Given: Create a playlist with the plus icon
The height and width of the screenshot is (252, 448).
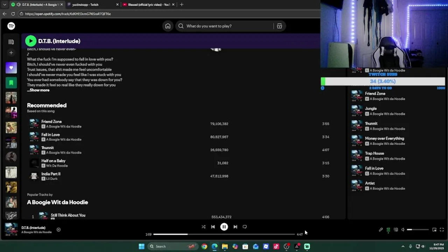Looking at the screenshot, I should click(x=11, y=52).
